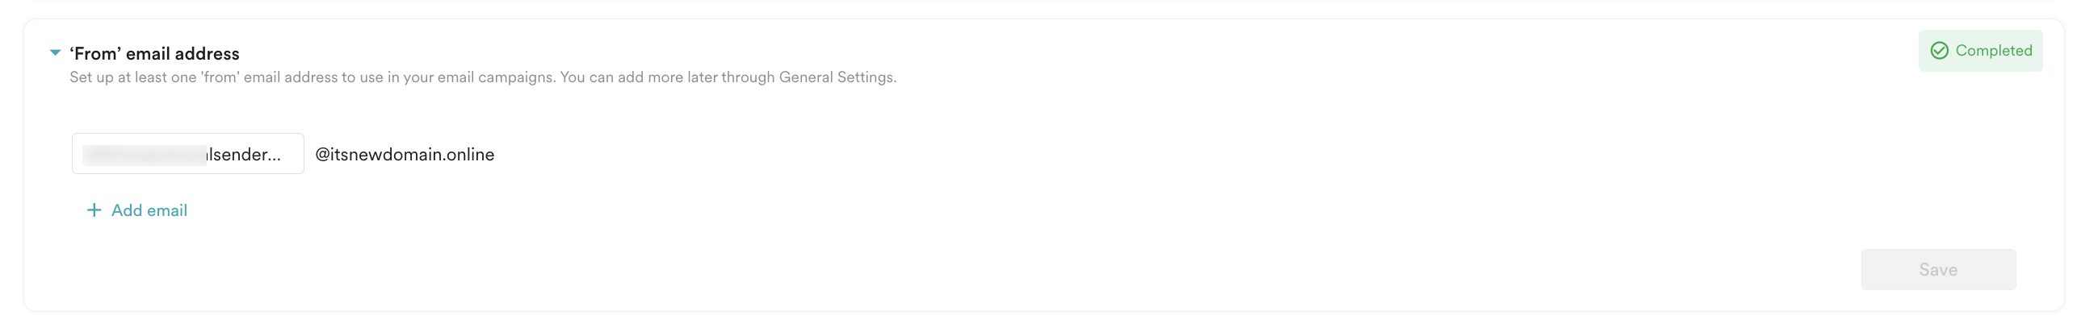Click the plus icon beside Add email
The image size is (2098, 324).
click(94, 210)
